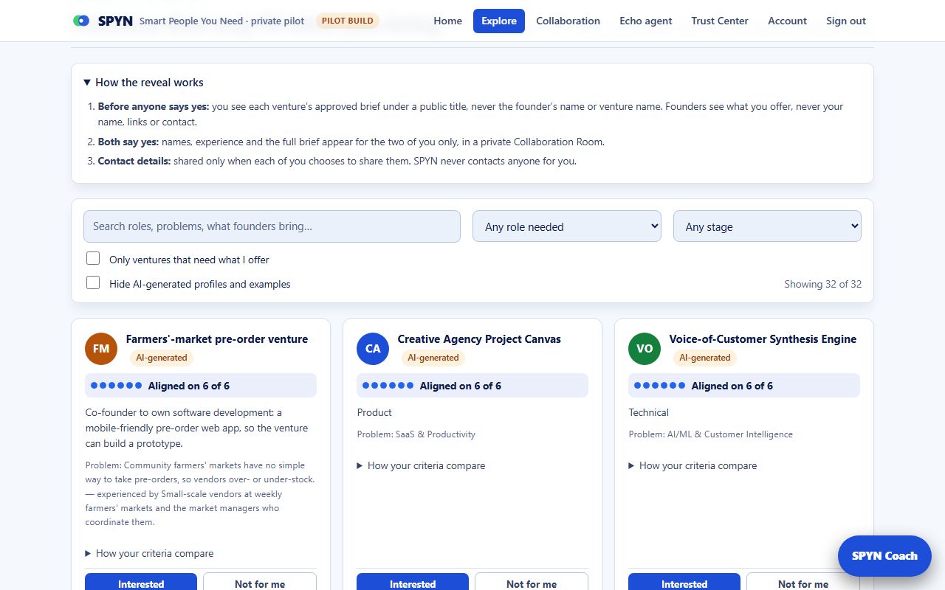The width and height of the screenshot is (945, 590).
Task: Open the Collaboration nav item
Action: point(568,21)
